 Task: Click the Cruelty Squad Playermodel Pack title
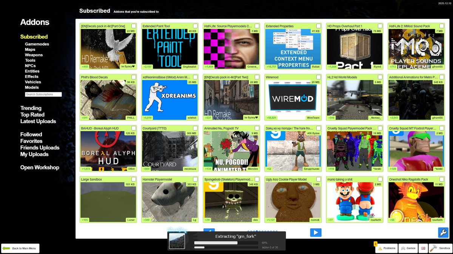(352, 128)
